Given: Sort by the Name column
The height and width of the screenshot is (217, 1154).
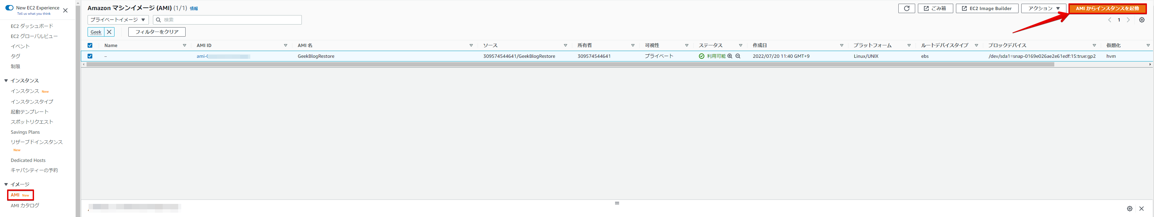Looking at the screenshot, I should (184, 46).
